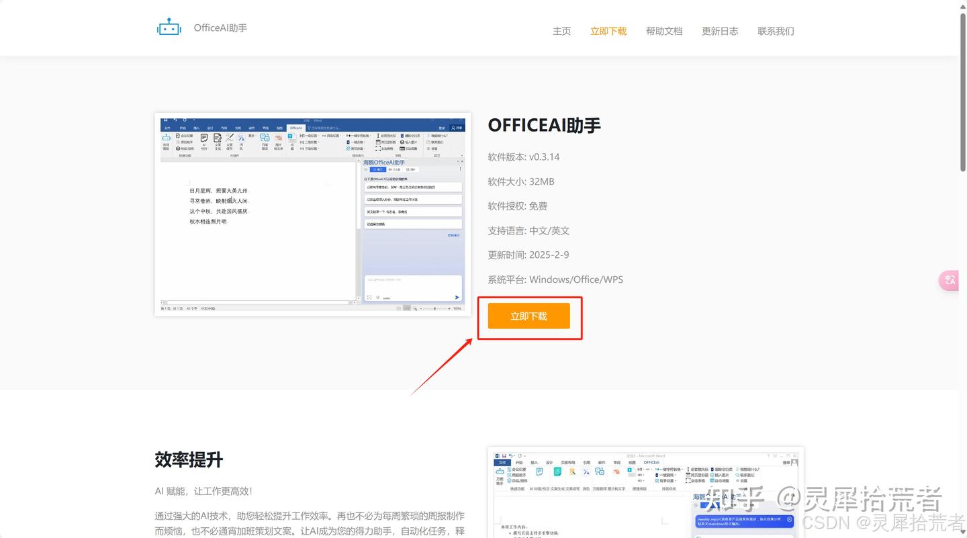Image resolution: width=967 pixels, height=538 pixels.
Task: Click the 设置 icon in the ribbon 其它 group
Action: point(427,148)
